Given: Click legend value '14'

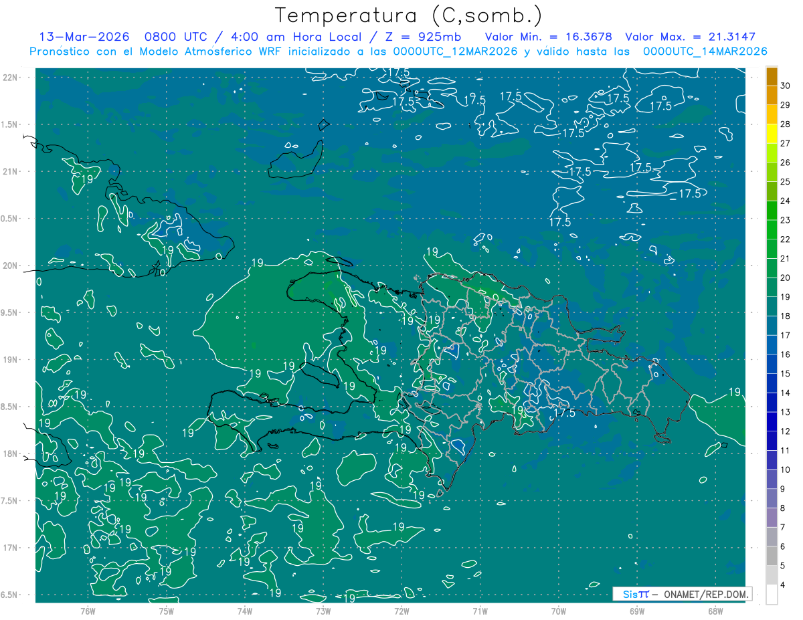Looking at the screenshot, I should (x=785, y=393).
